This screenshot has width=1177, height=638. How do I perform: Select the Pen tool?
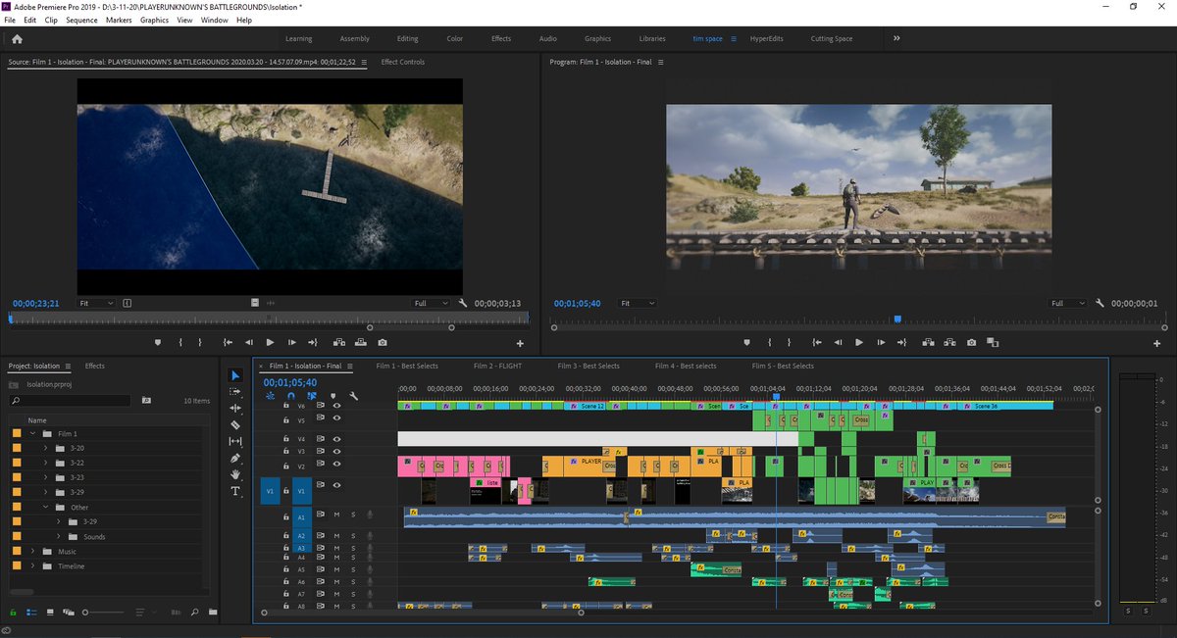tap(235, 458)
